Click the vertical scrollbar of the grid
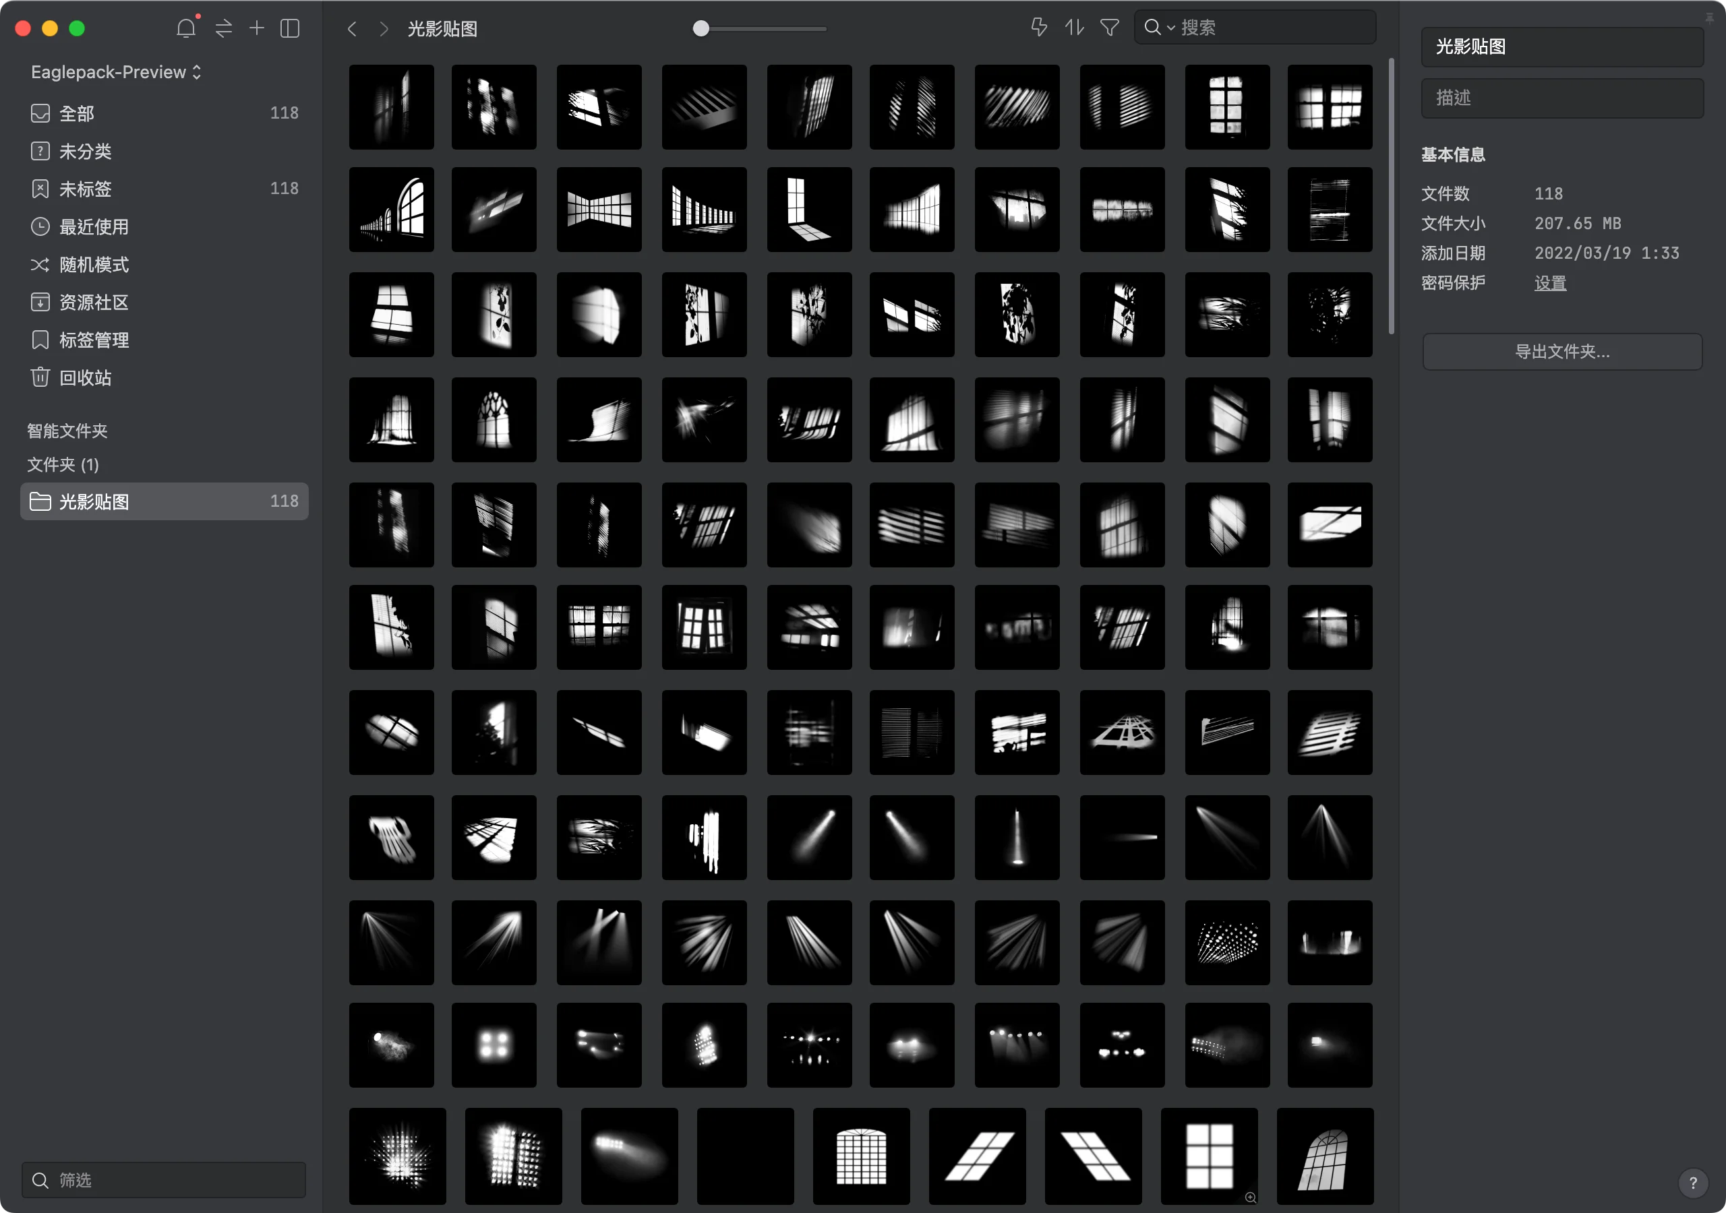 pyautogui.click(x=1392, y=196)
